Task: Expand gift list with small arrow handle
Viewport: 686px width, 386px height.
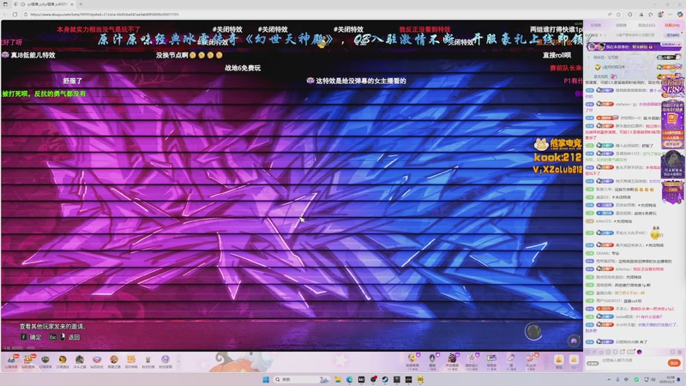Action: [178, 360]
